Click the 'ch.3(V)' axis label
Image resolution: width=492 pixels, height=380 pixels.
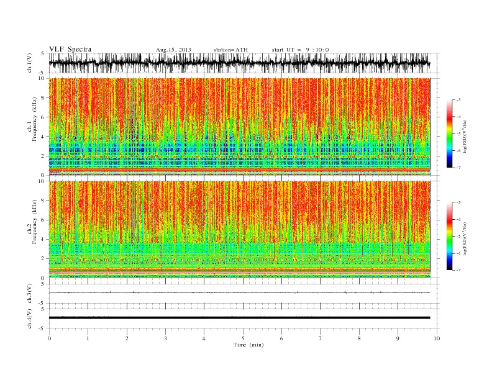pos(30,294)
